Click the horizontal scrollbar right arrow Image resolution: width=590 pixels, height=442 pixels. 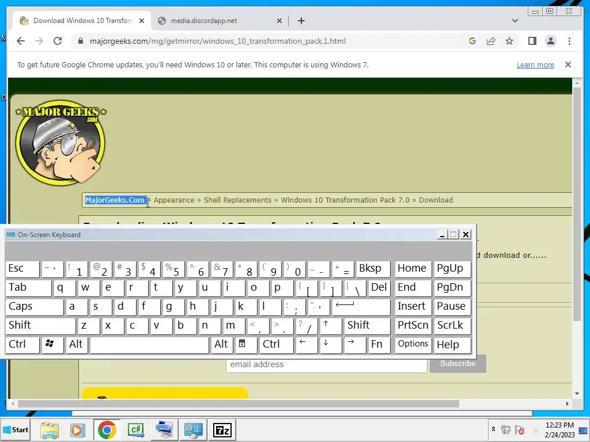click(x=568, y=403)
